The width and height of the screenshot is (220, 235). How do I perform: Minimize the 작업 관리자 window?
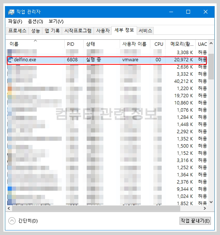171,12
